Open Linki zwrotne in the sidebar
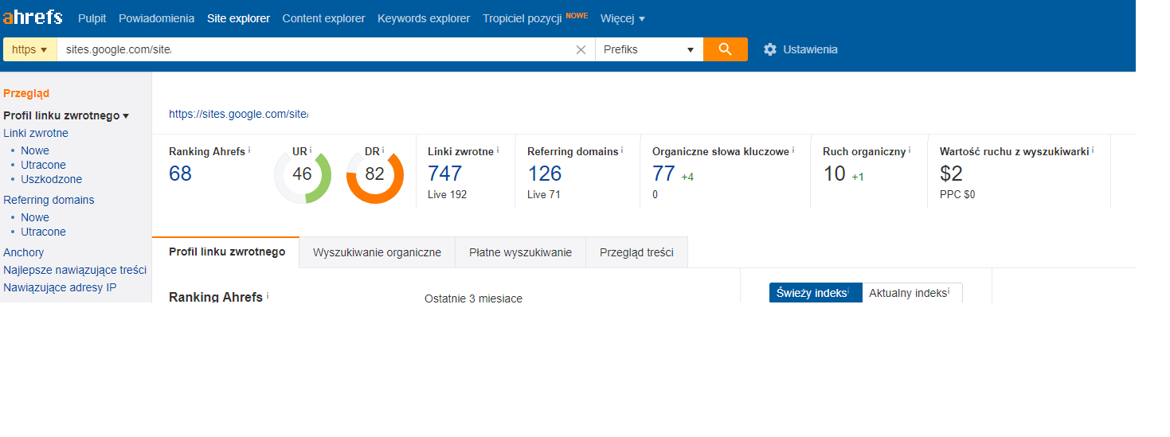The width and height of the screenshot is (1170, 437). click(x=36, y=133)
